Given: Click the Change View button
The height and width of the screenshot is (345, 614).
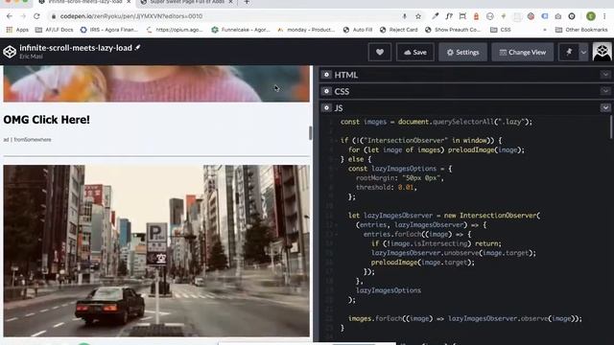Looking at the screenshot, I should 522,52.
